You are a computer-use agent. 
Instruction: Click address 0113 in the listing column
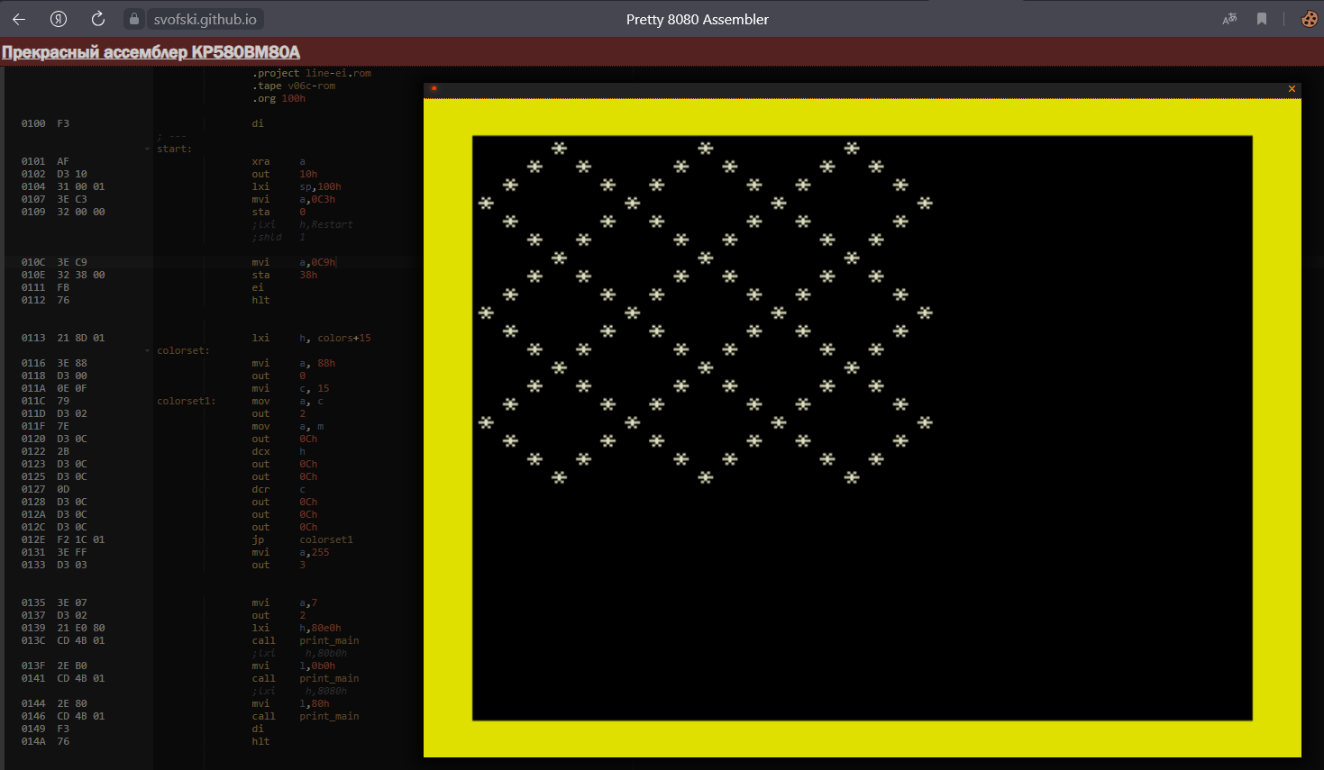(33, 338)
